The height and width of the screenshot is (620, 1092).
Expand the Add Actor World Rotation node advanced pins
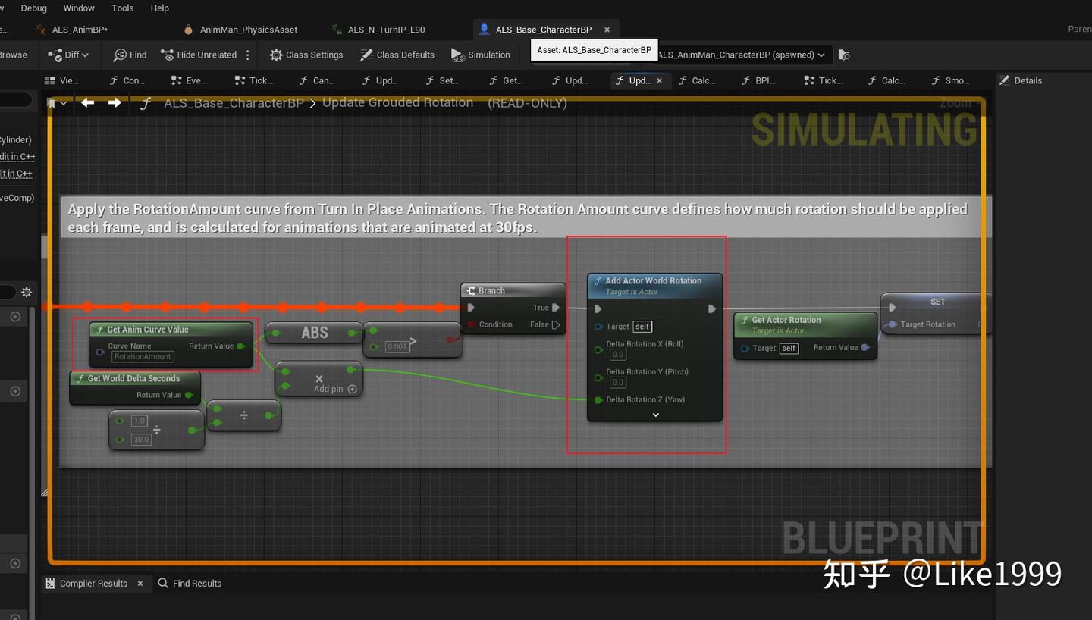point(655,415)
